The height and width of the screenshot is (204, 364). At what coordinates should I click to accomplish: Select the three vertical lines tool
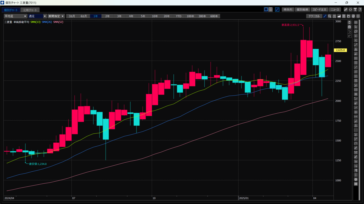click(356, 58)
